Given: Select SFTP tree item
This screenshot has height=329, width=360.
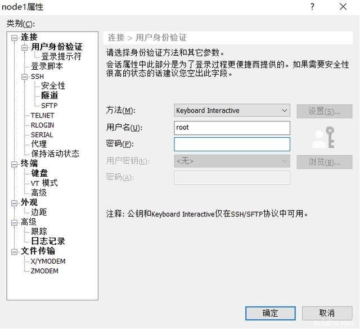Looking at the screenshot, I should coord(49,106).
